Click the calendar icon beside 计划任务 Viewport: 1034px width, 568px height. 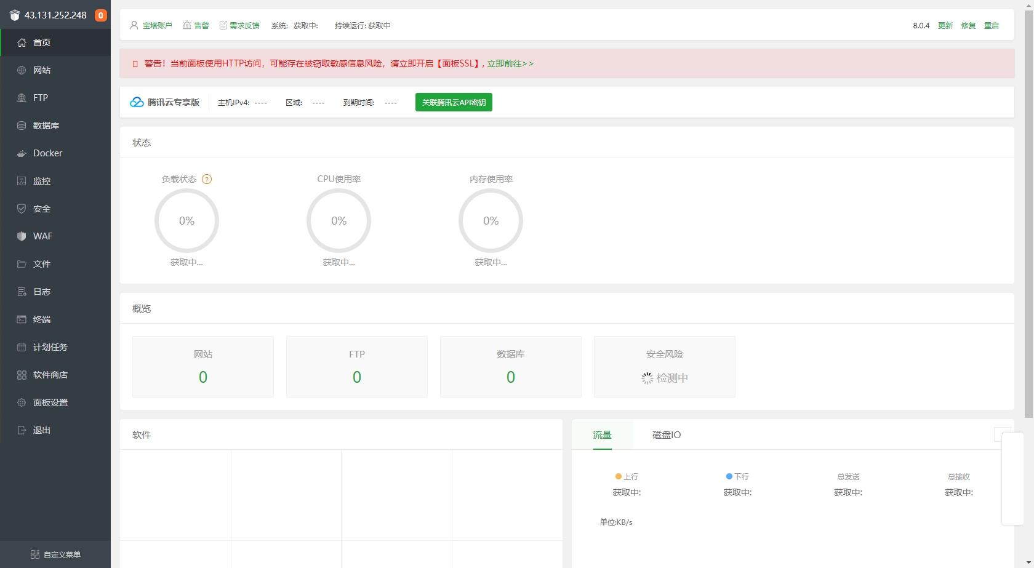click(x=22, y=347)
